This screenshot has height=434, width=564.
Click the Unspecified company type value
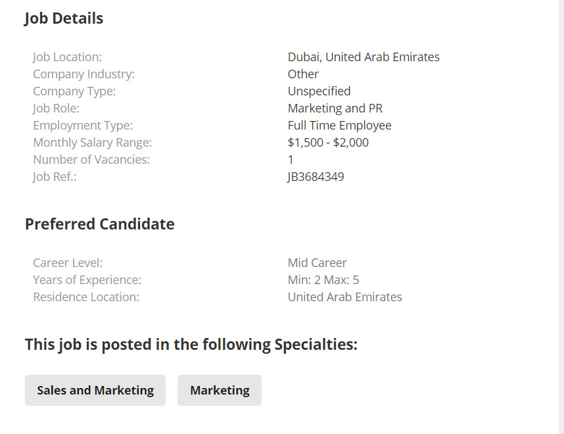[319, 91]
